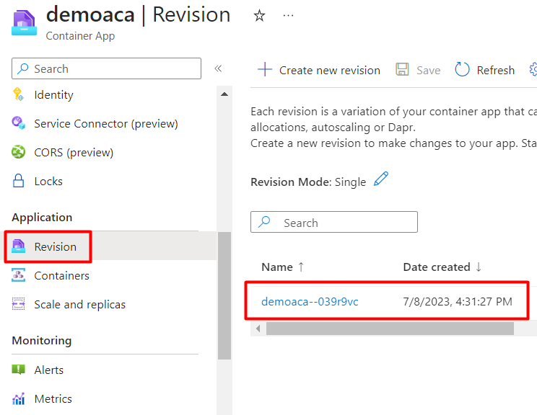Click the Save floppy disk icon

coord(402,69)
